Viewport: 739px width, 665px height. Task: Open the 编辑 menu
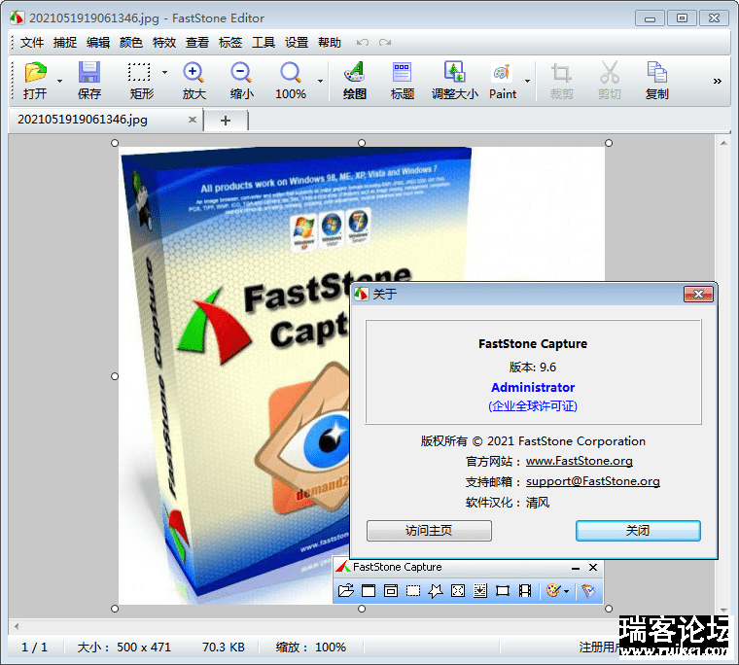[x=98, y=43]
